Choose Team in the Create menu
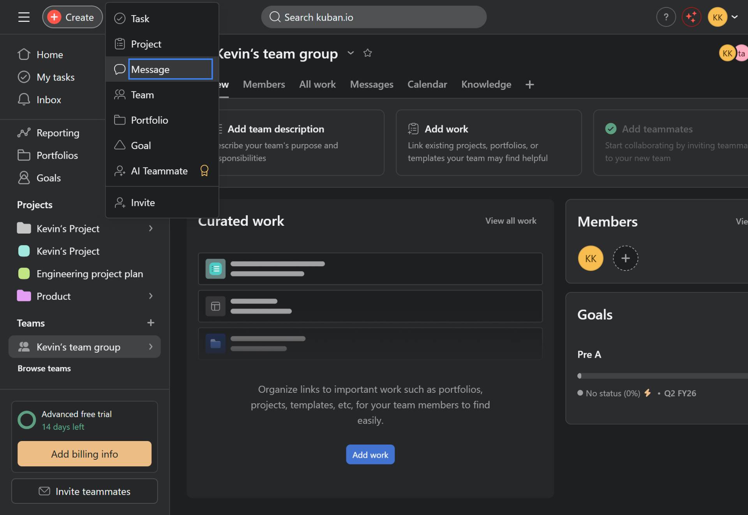Screen dimensions: 748x515 (162, 95)
